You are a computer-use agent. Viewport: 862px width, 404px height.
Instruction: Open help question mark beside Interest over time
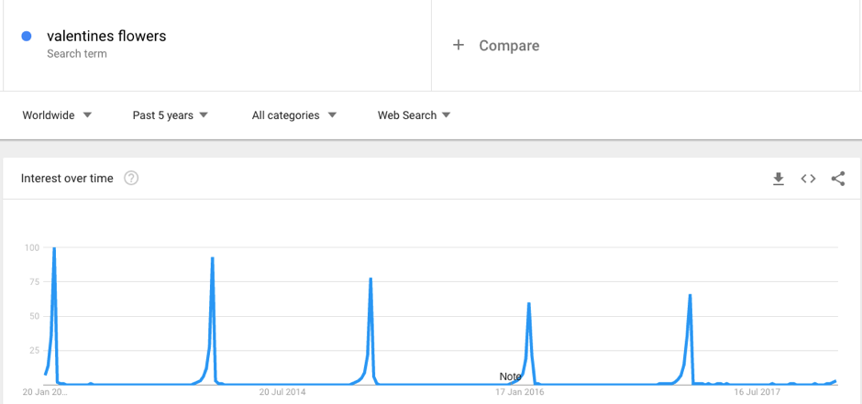[x=131, y=179]
